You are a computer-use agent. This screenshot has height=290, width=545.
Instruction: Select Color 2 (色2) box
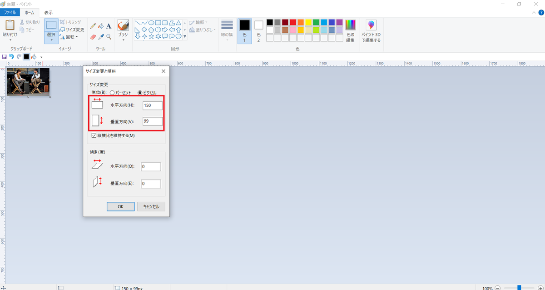pos(258,31)
